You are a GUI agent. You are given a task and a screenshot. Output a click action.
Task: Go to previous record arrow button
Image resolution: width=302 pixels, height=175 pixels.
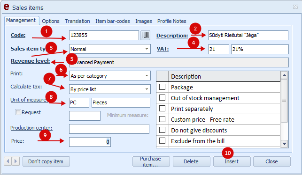point(8,161)
